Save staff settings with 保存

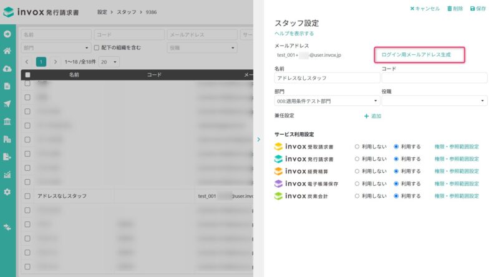pos(478,9)
